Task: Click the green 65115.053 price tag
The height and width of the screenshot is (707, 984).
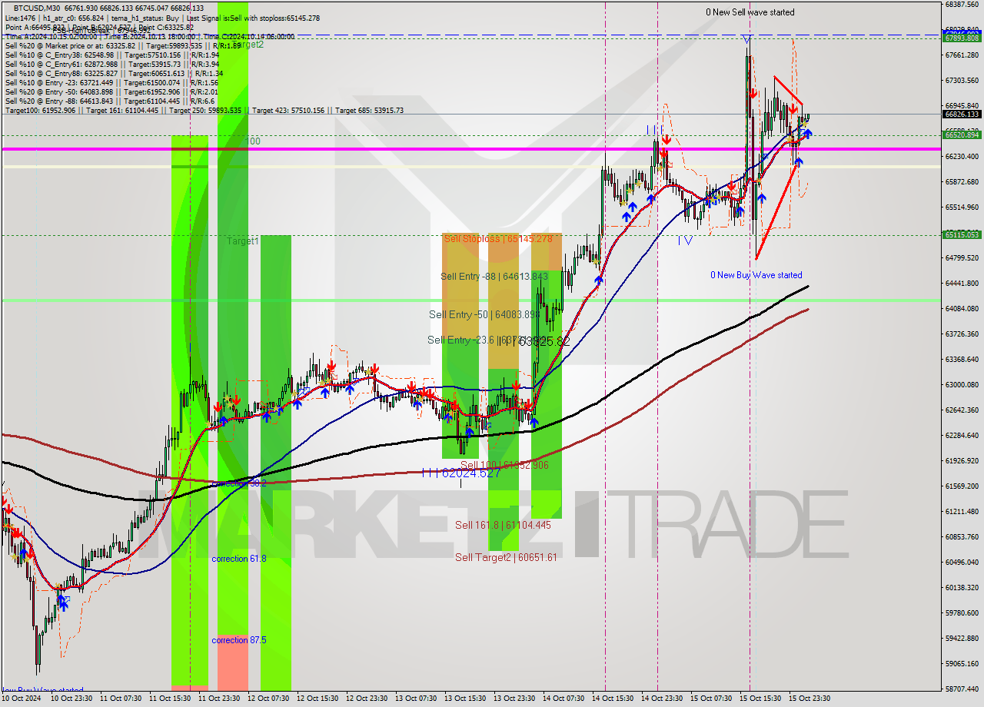Action: [x=962, y=235]
